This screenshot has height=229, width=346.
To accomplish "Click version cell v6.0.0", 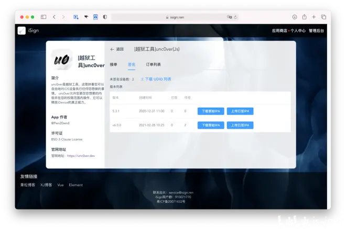I will [117, 125].
